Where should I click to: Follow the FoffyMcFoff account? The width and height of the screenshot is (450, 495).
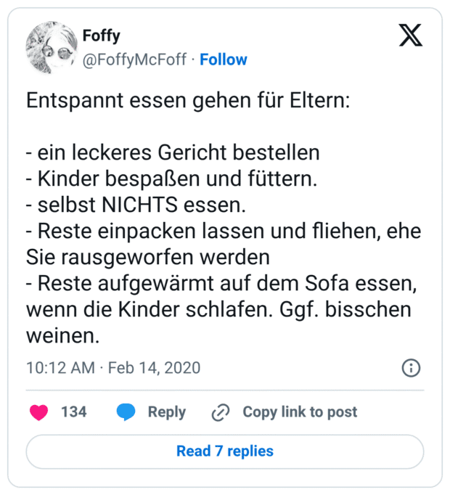pos(224,60)
